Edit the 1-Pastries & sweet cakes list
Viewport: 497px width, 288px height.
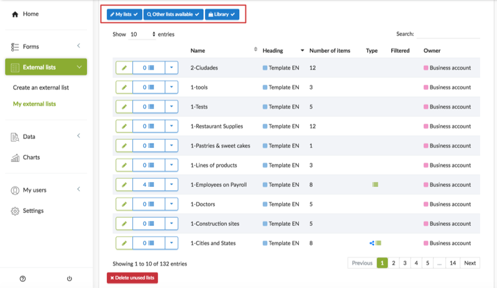click(x=124, y=146)
